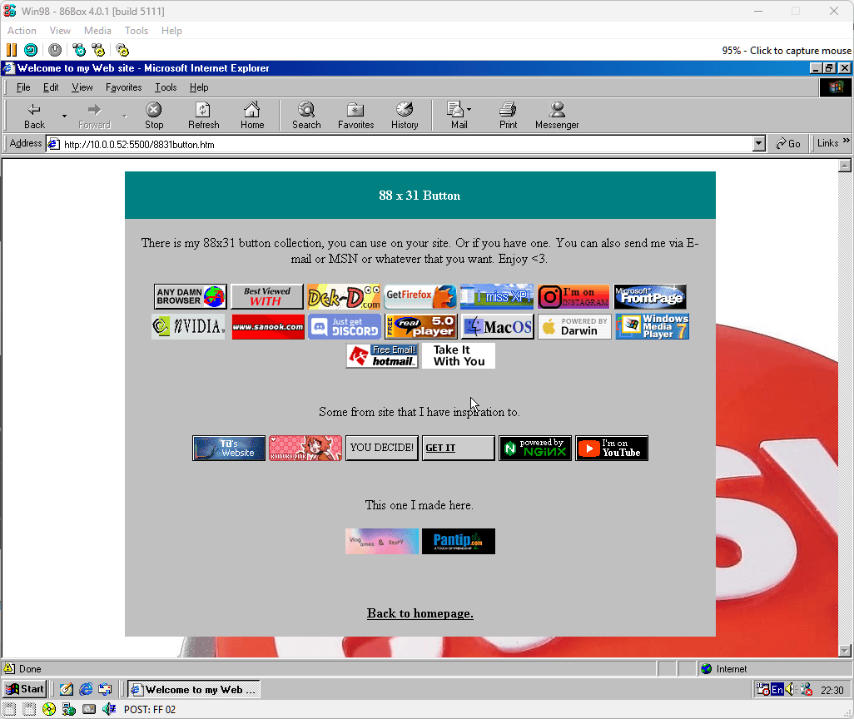The height and width of the screenshot is (719, 854).
Task: Open the Favorites menu in Internet Explorer
Action: [x=123, y=87]
